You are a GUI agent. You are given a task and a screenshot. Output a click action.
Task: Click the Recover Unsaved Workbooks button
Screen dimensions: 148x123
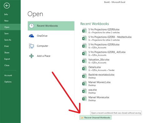(x=96, y=117)
